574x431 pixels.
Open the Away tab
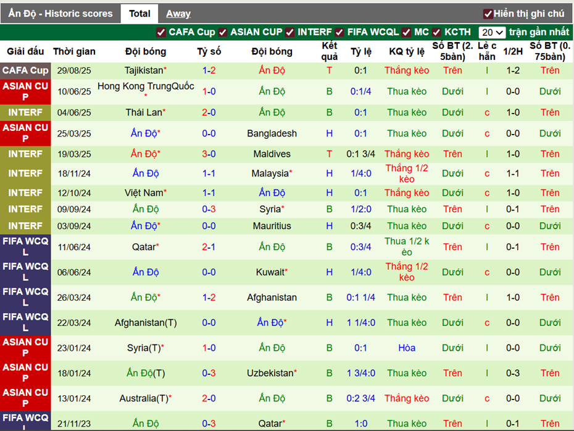[x=178, y=14]
